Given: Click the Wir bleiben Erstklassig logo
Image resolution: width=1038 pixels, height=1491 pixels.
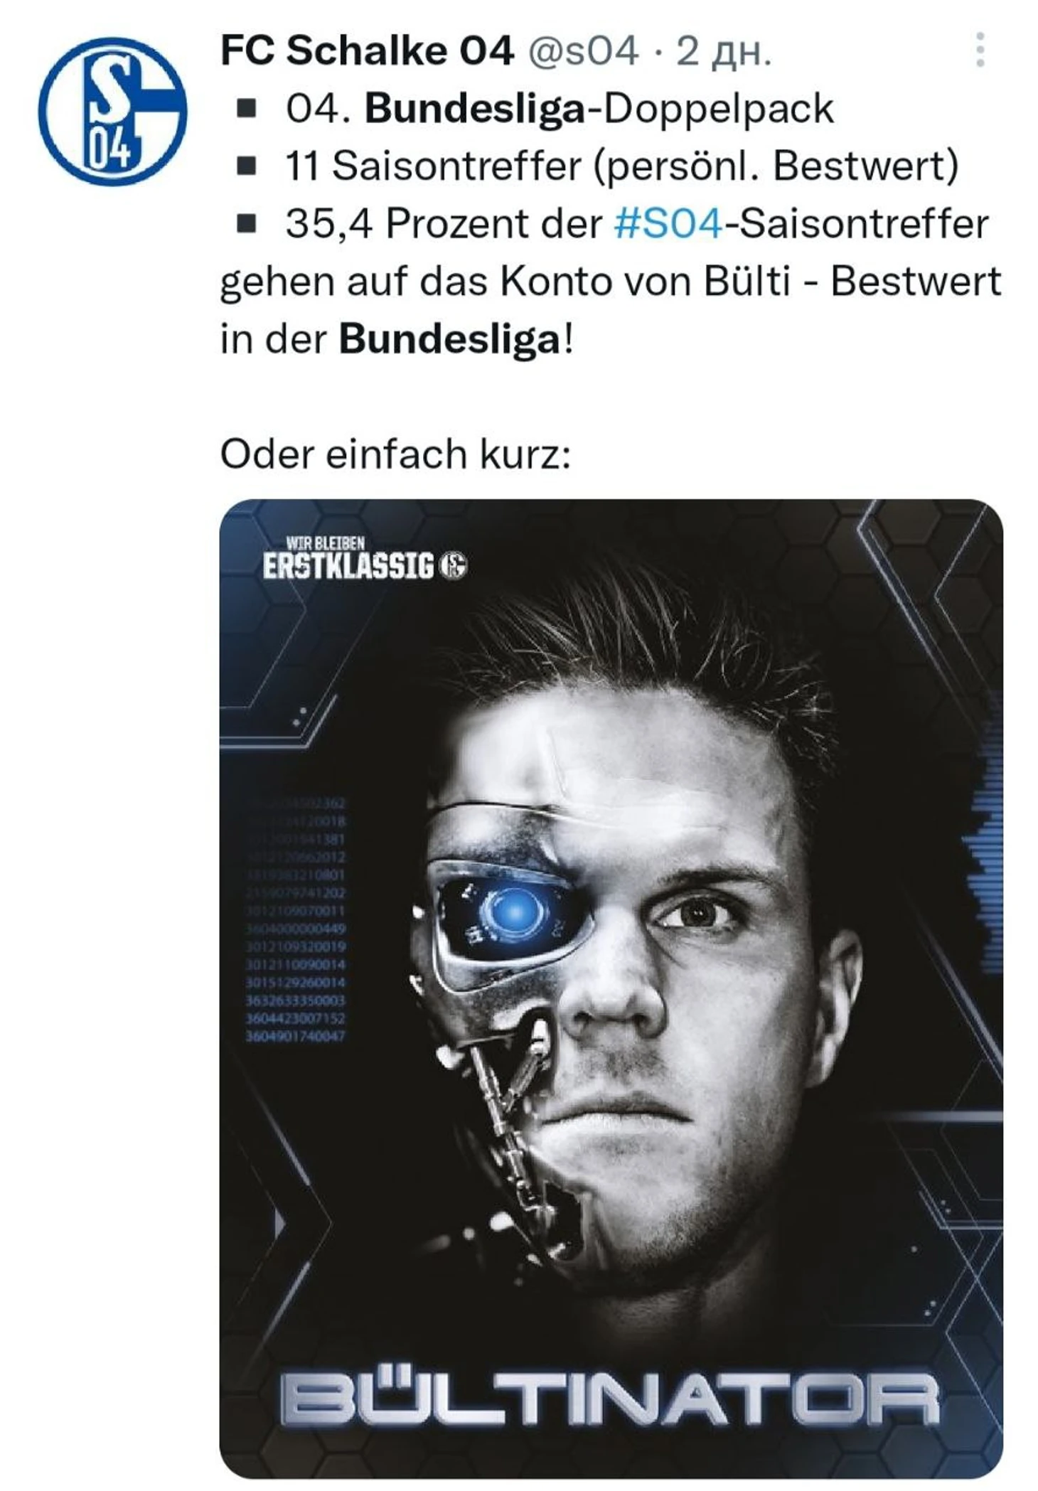Looking at the screenshot, I should 365,559.
